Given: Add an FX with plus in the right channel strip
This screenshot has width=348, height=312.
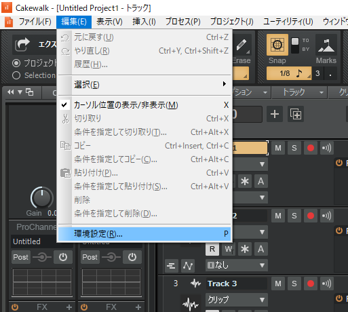Looking at the screenshot, I should (138, 307).
